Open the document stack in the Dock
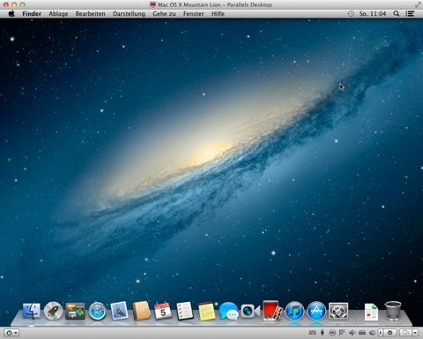This screenshot has height=339, width=423. click(x=371, y=312)
